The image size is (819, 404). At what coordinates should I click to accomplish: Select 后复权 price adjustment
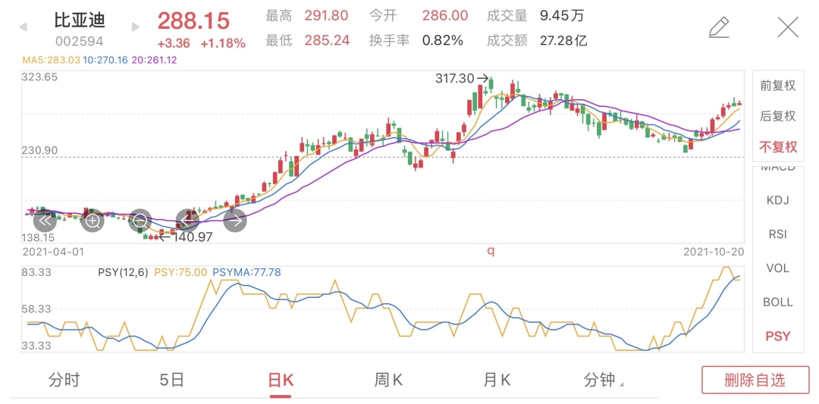tap(778, 116)
